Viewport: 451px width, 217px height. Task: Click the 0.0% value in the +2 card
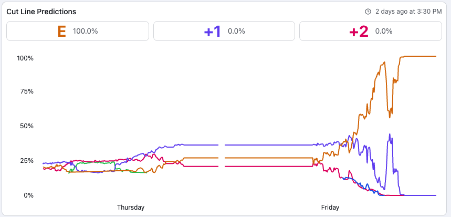click(x=384, y=31)
